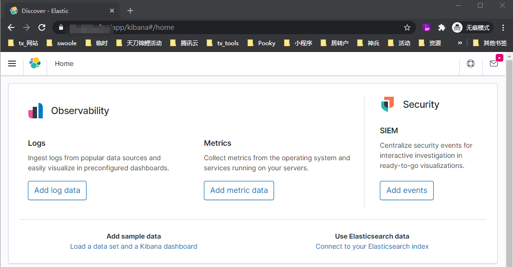
Task: Click the Security heading
Action: click(x=421, y=104)
